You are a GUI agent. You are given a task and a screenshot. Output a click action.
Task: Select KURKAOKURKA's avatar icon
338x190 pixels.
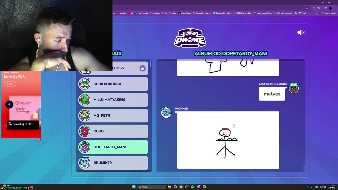85,84
